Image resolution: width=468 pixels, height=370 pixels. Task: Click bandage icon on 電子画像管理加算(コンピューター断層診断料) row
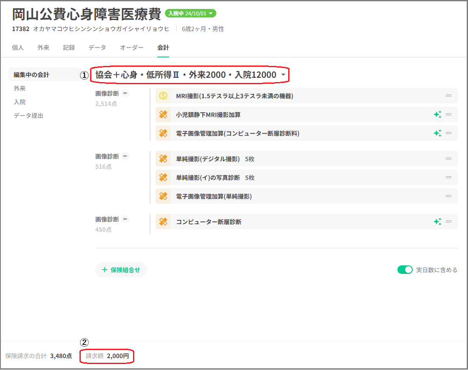[163, 133]
